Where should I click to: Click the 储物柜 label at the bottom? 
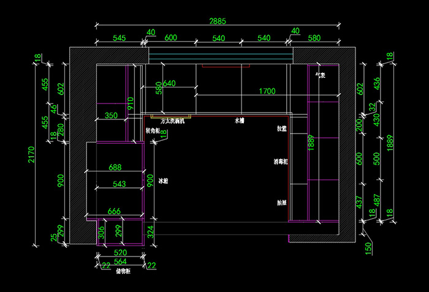click(x=122, y=271)
